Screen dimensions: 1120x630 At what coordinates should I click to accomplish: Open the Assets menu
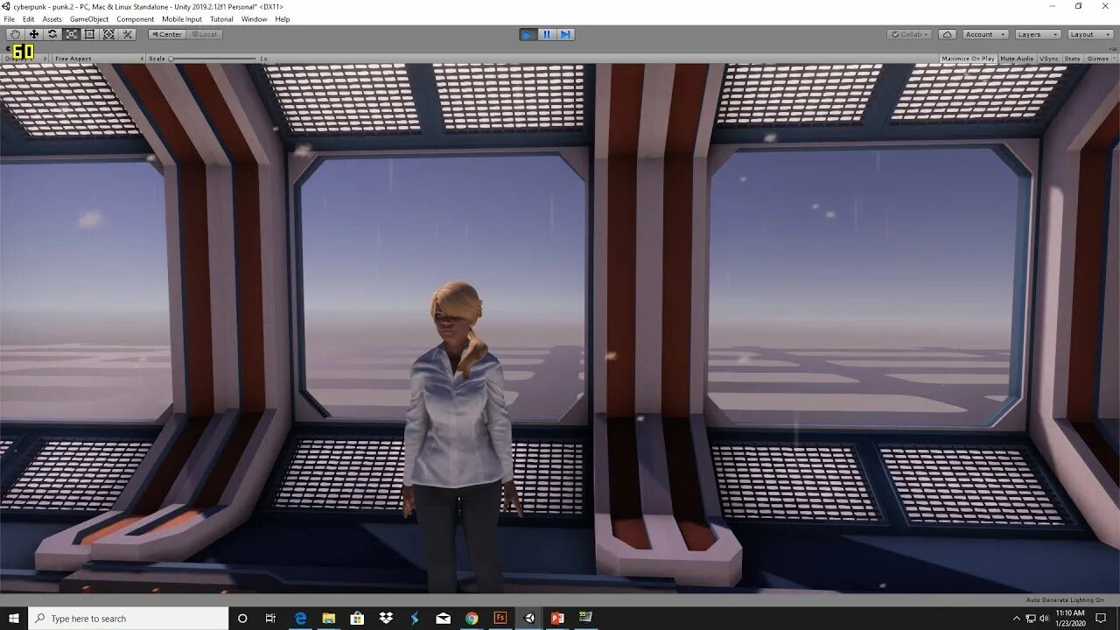tap(52, 19)
